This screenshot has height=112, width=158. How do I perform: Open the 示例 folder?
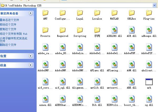[x=97, y=30]
